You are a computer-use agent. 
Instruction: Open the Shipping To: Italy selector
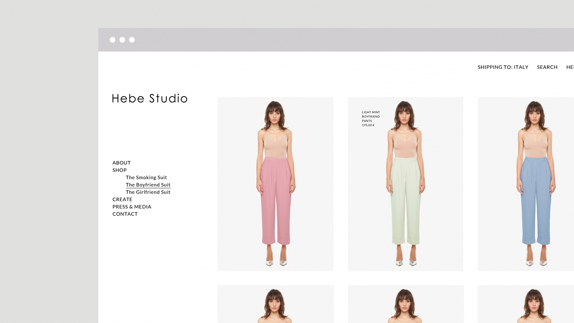[x=503, y=67]
